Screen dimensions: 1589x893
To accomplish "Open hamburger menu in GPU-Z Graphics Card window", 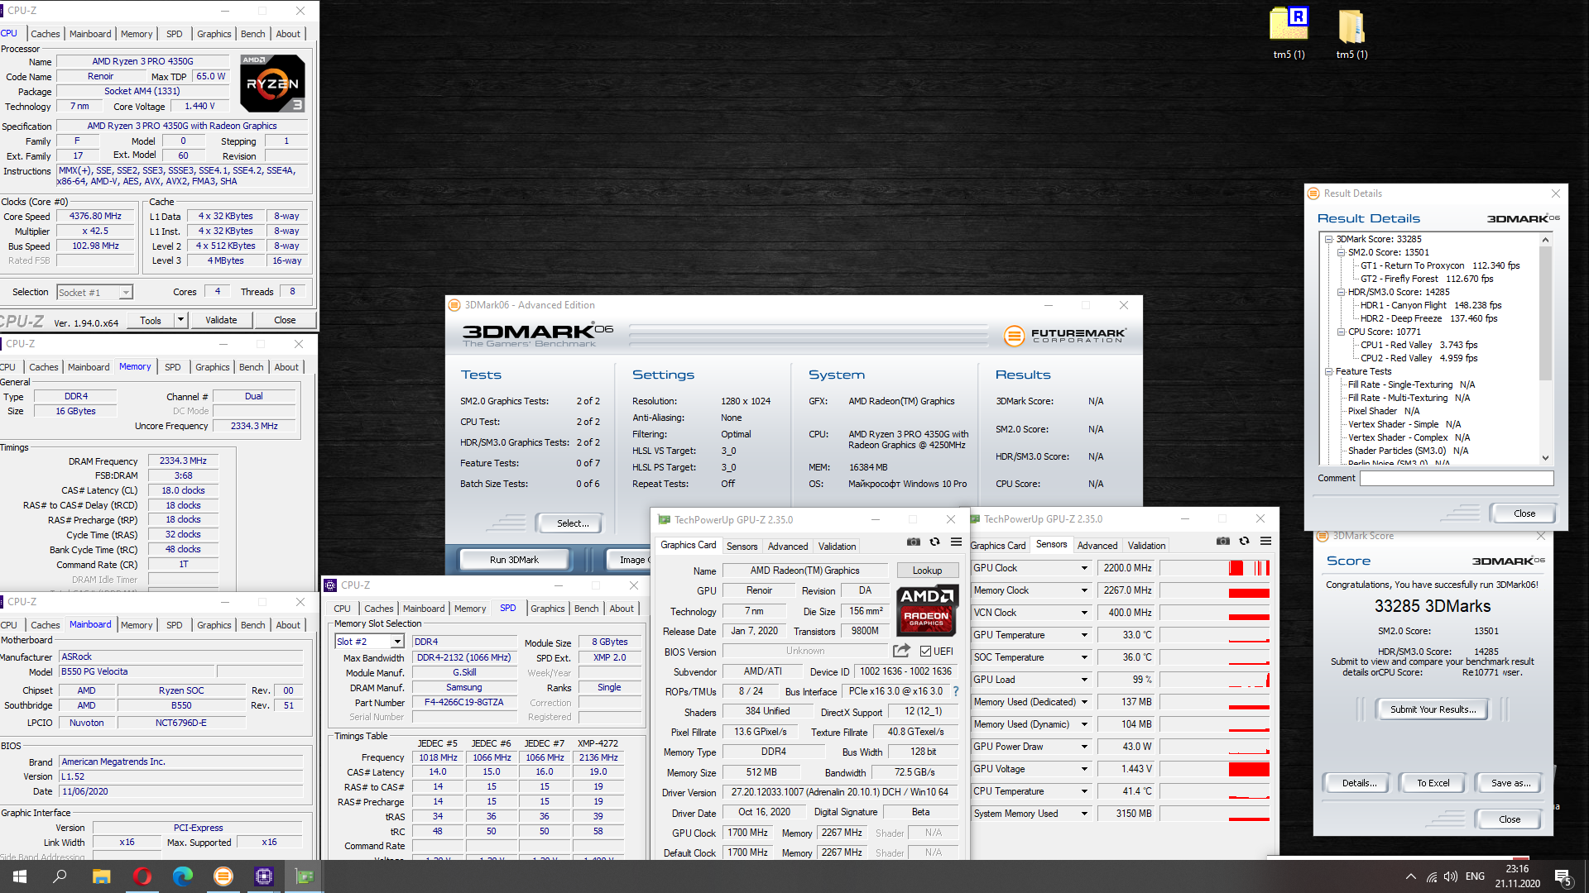I will pyautogui.click(x=956, y=542).
